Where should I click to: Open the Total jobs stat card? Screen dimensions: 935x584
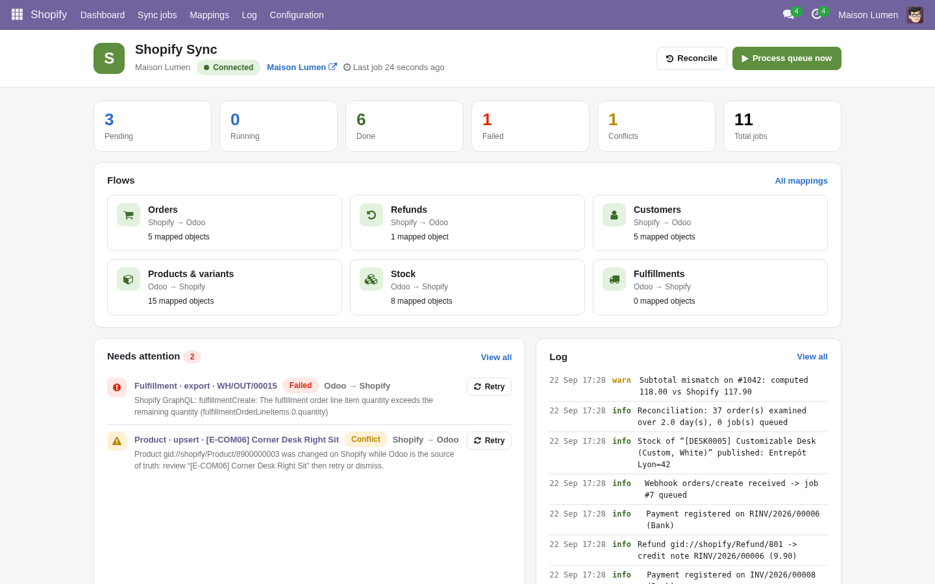(x=782, y=127)
